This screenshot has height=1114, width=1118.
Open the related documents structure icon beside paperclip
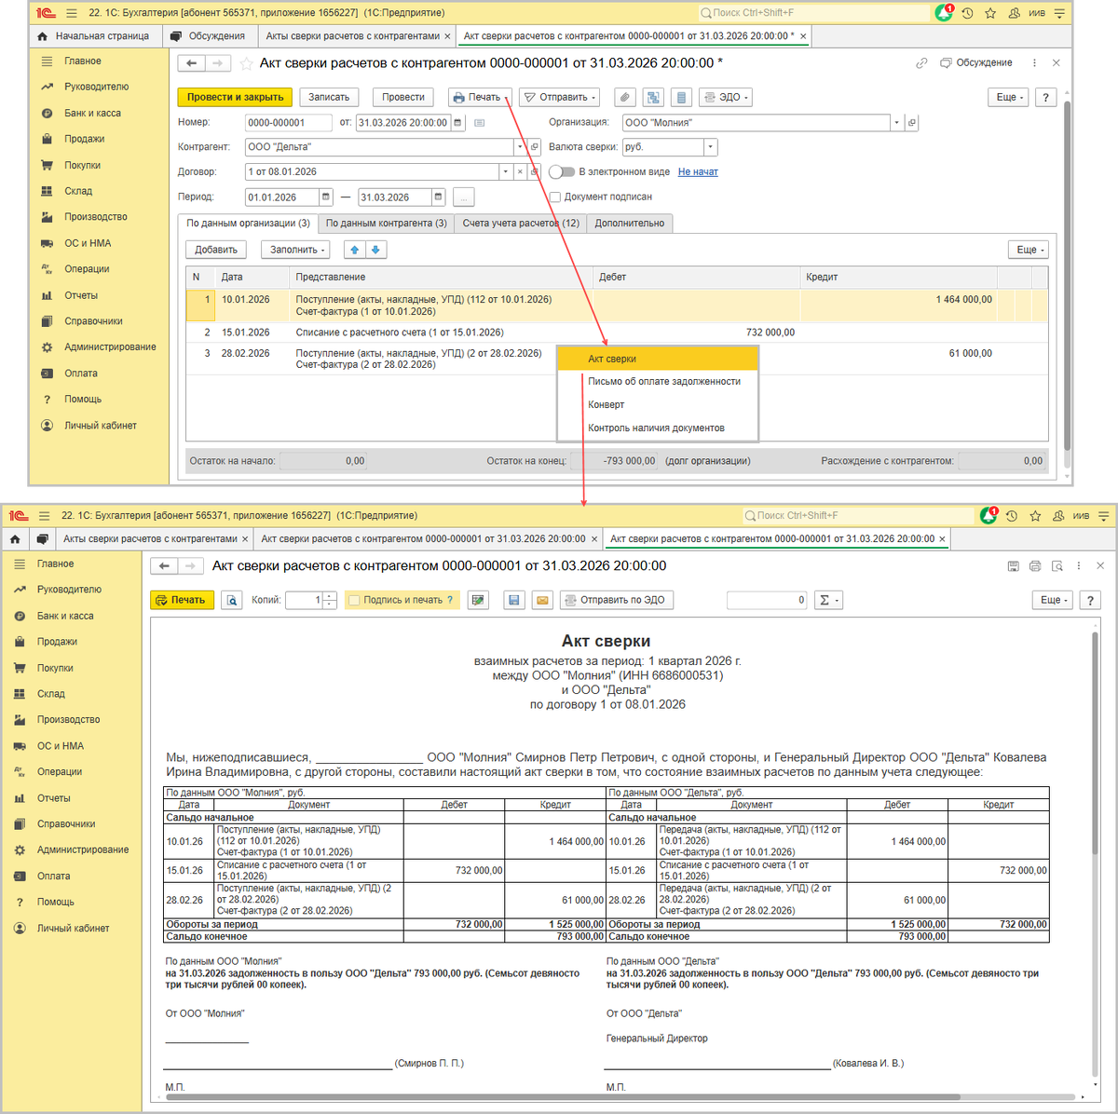click(653, 97)
